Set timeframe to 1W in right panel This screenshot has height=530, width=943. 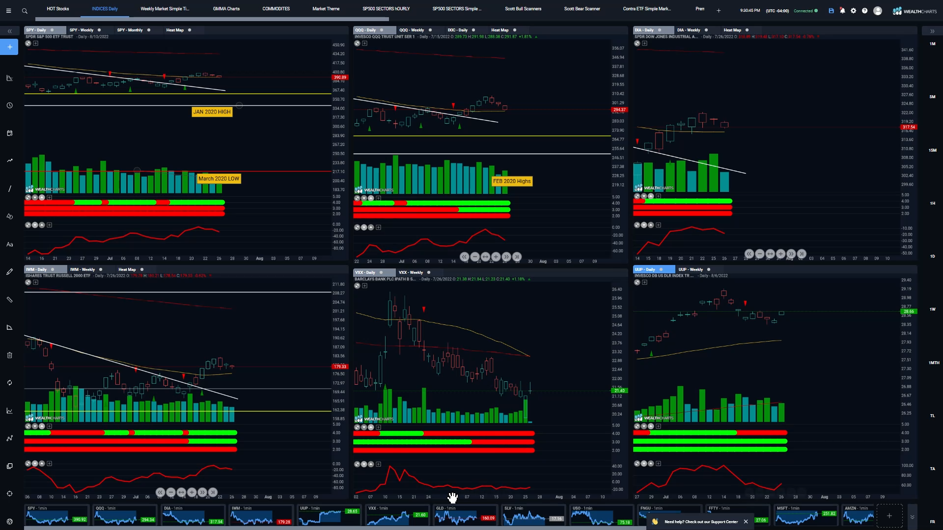tap(932, 309)
